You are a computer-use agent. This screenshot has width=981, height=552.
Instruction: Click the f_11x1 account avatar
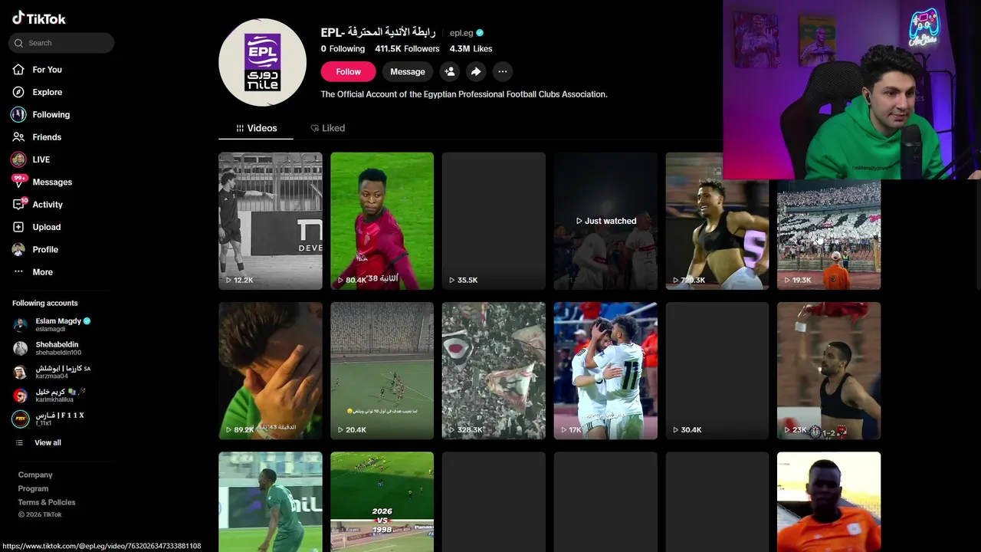[21, 419]
